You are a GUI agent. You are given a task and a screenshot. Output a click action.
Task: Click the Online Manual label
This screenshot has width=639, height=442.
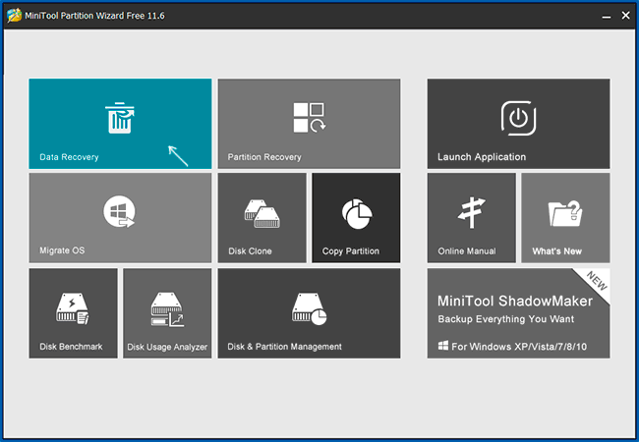click(467, 251)
